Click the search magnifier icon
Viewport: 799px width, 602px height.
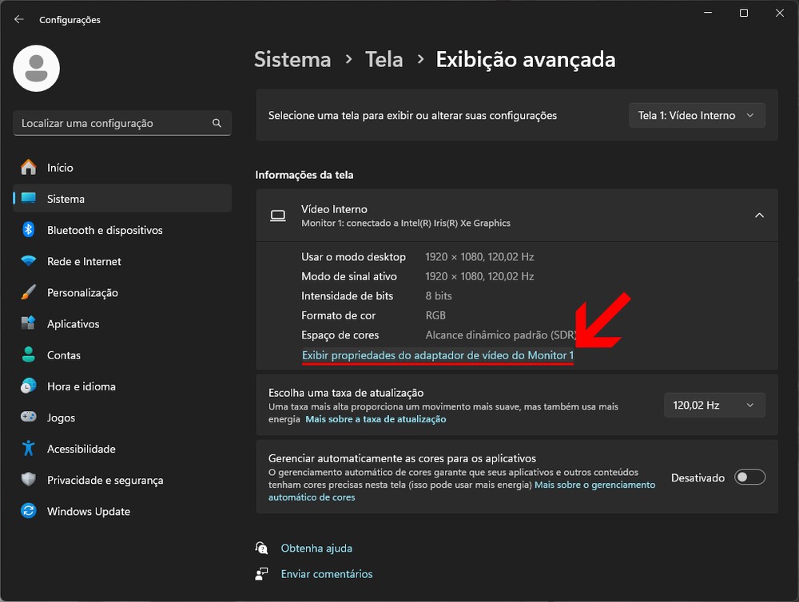pos(217,124)
